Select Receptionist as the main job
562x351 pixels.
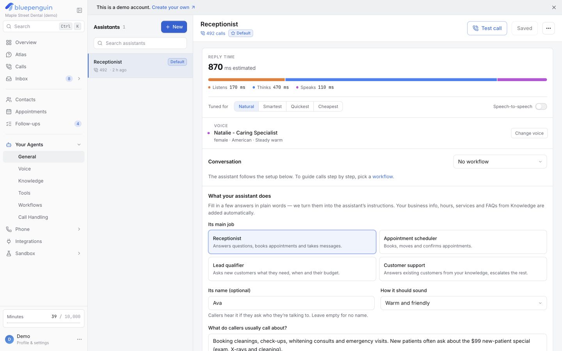tap(292, 242)
